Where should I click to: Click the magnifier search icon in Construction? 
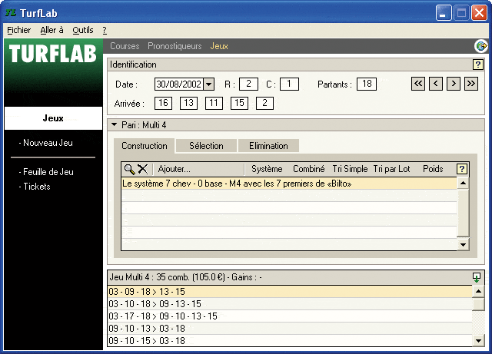click(x=129, y=169)
